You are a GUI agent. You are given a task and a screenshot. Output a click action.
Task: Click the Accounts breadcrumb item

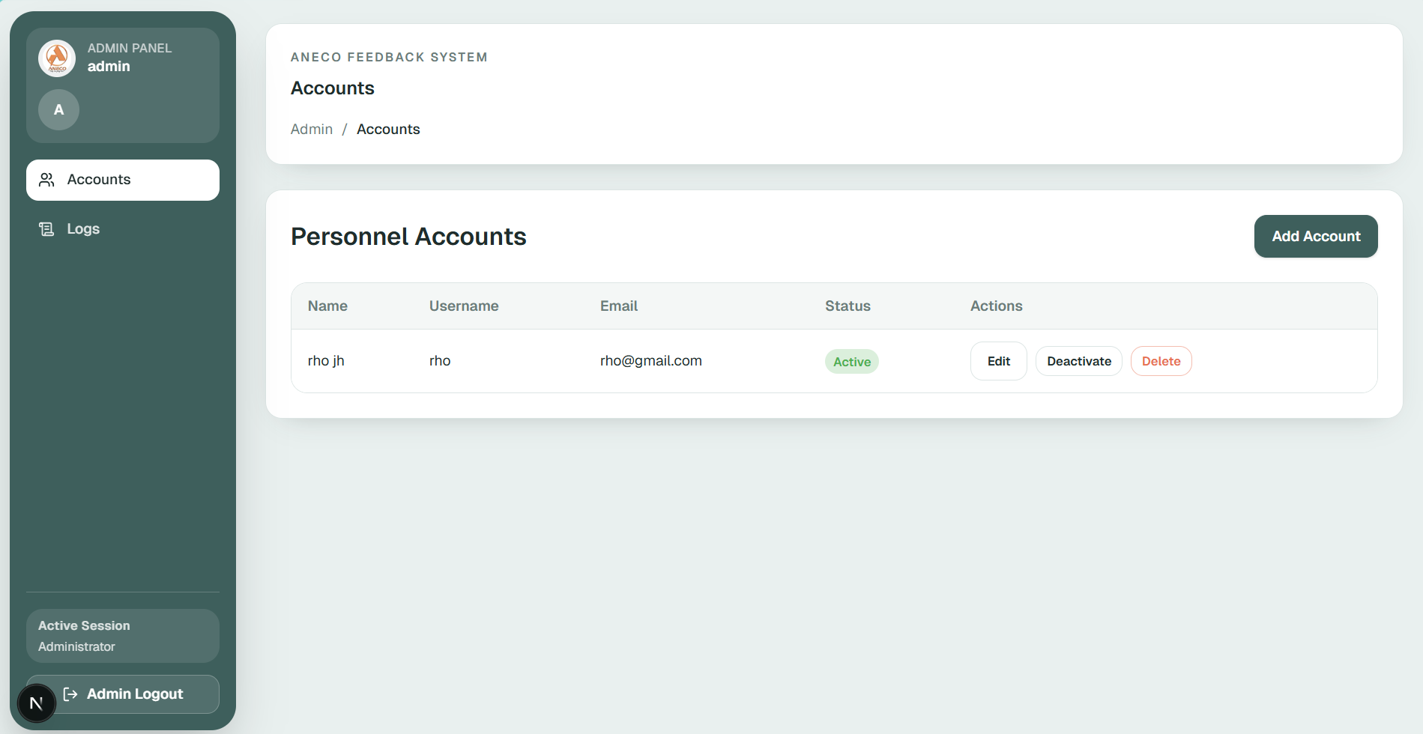(x=388, y=130)
